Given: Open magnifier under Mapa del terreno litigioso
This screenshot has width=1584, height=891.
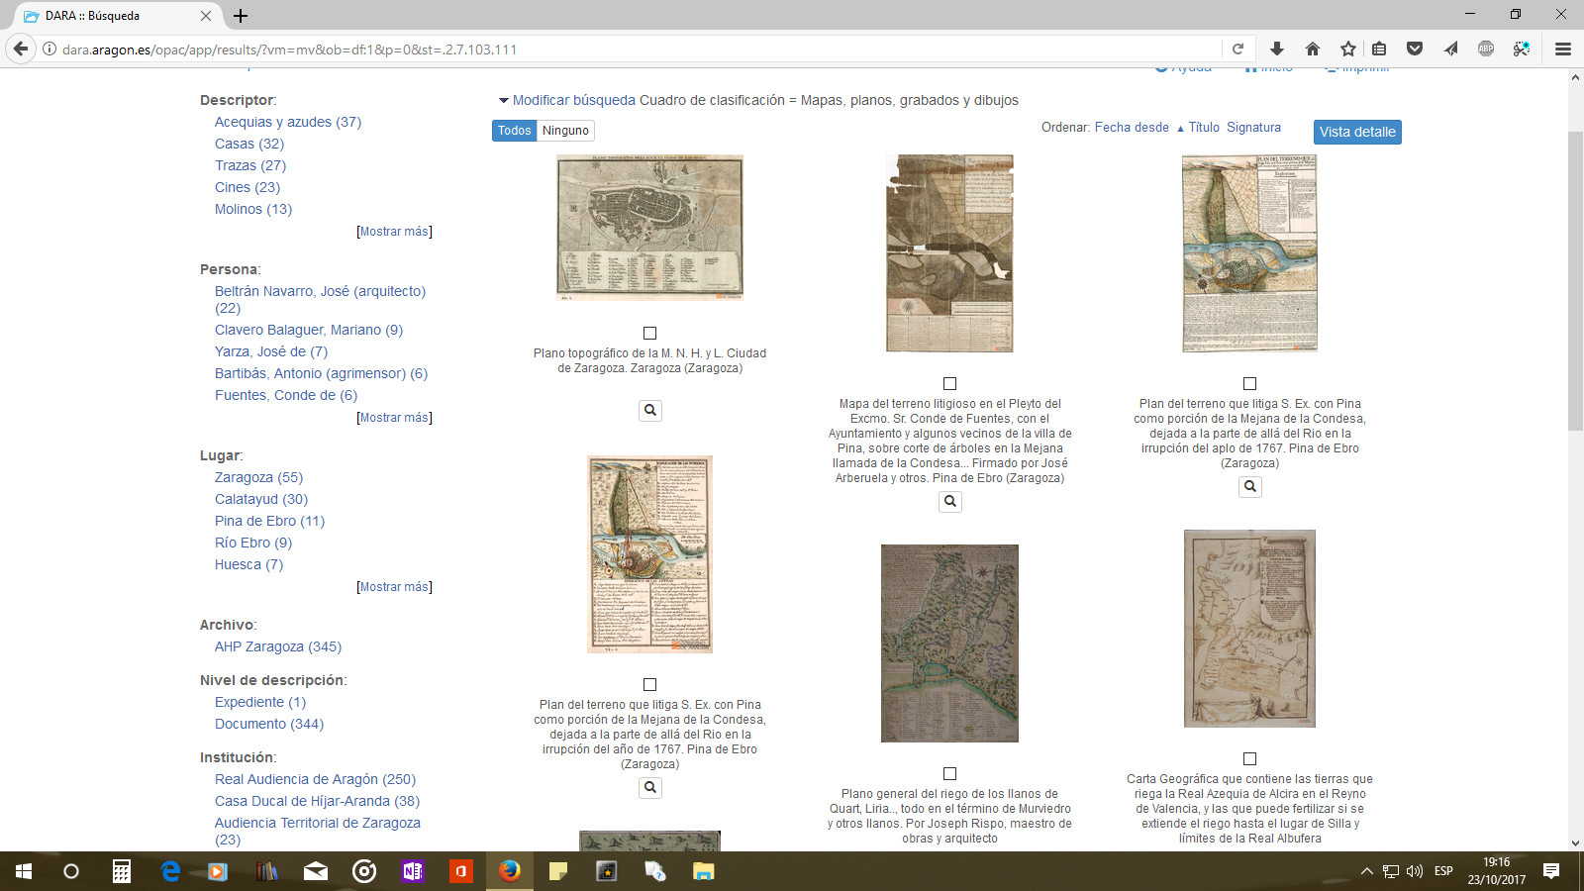Looking at the screenshot, I should click(950, 501).
